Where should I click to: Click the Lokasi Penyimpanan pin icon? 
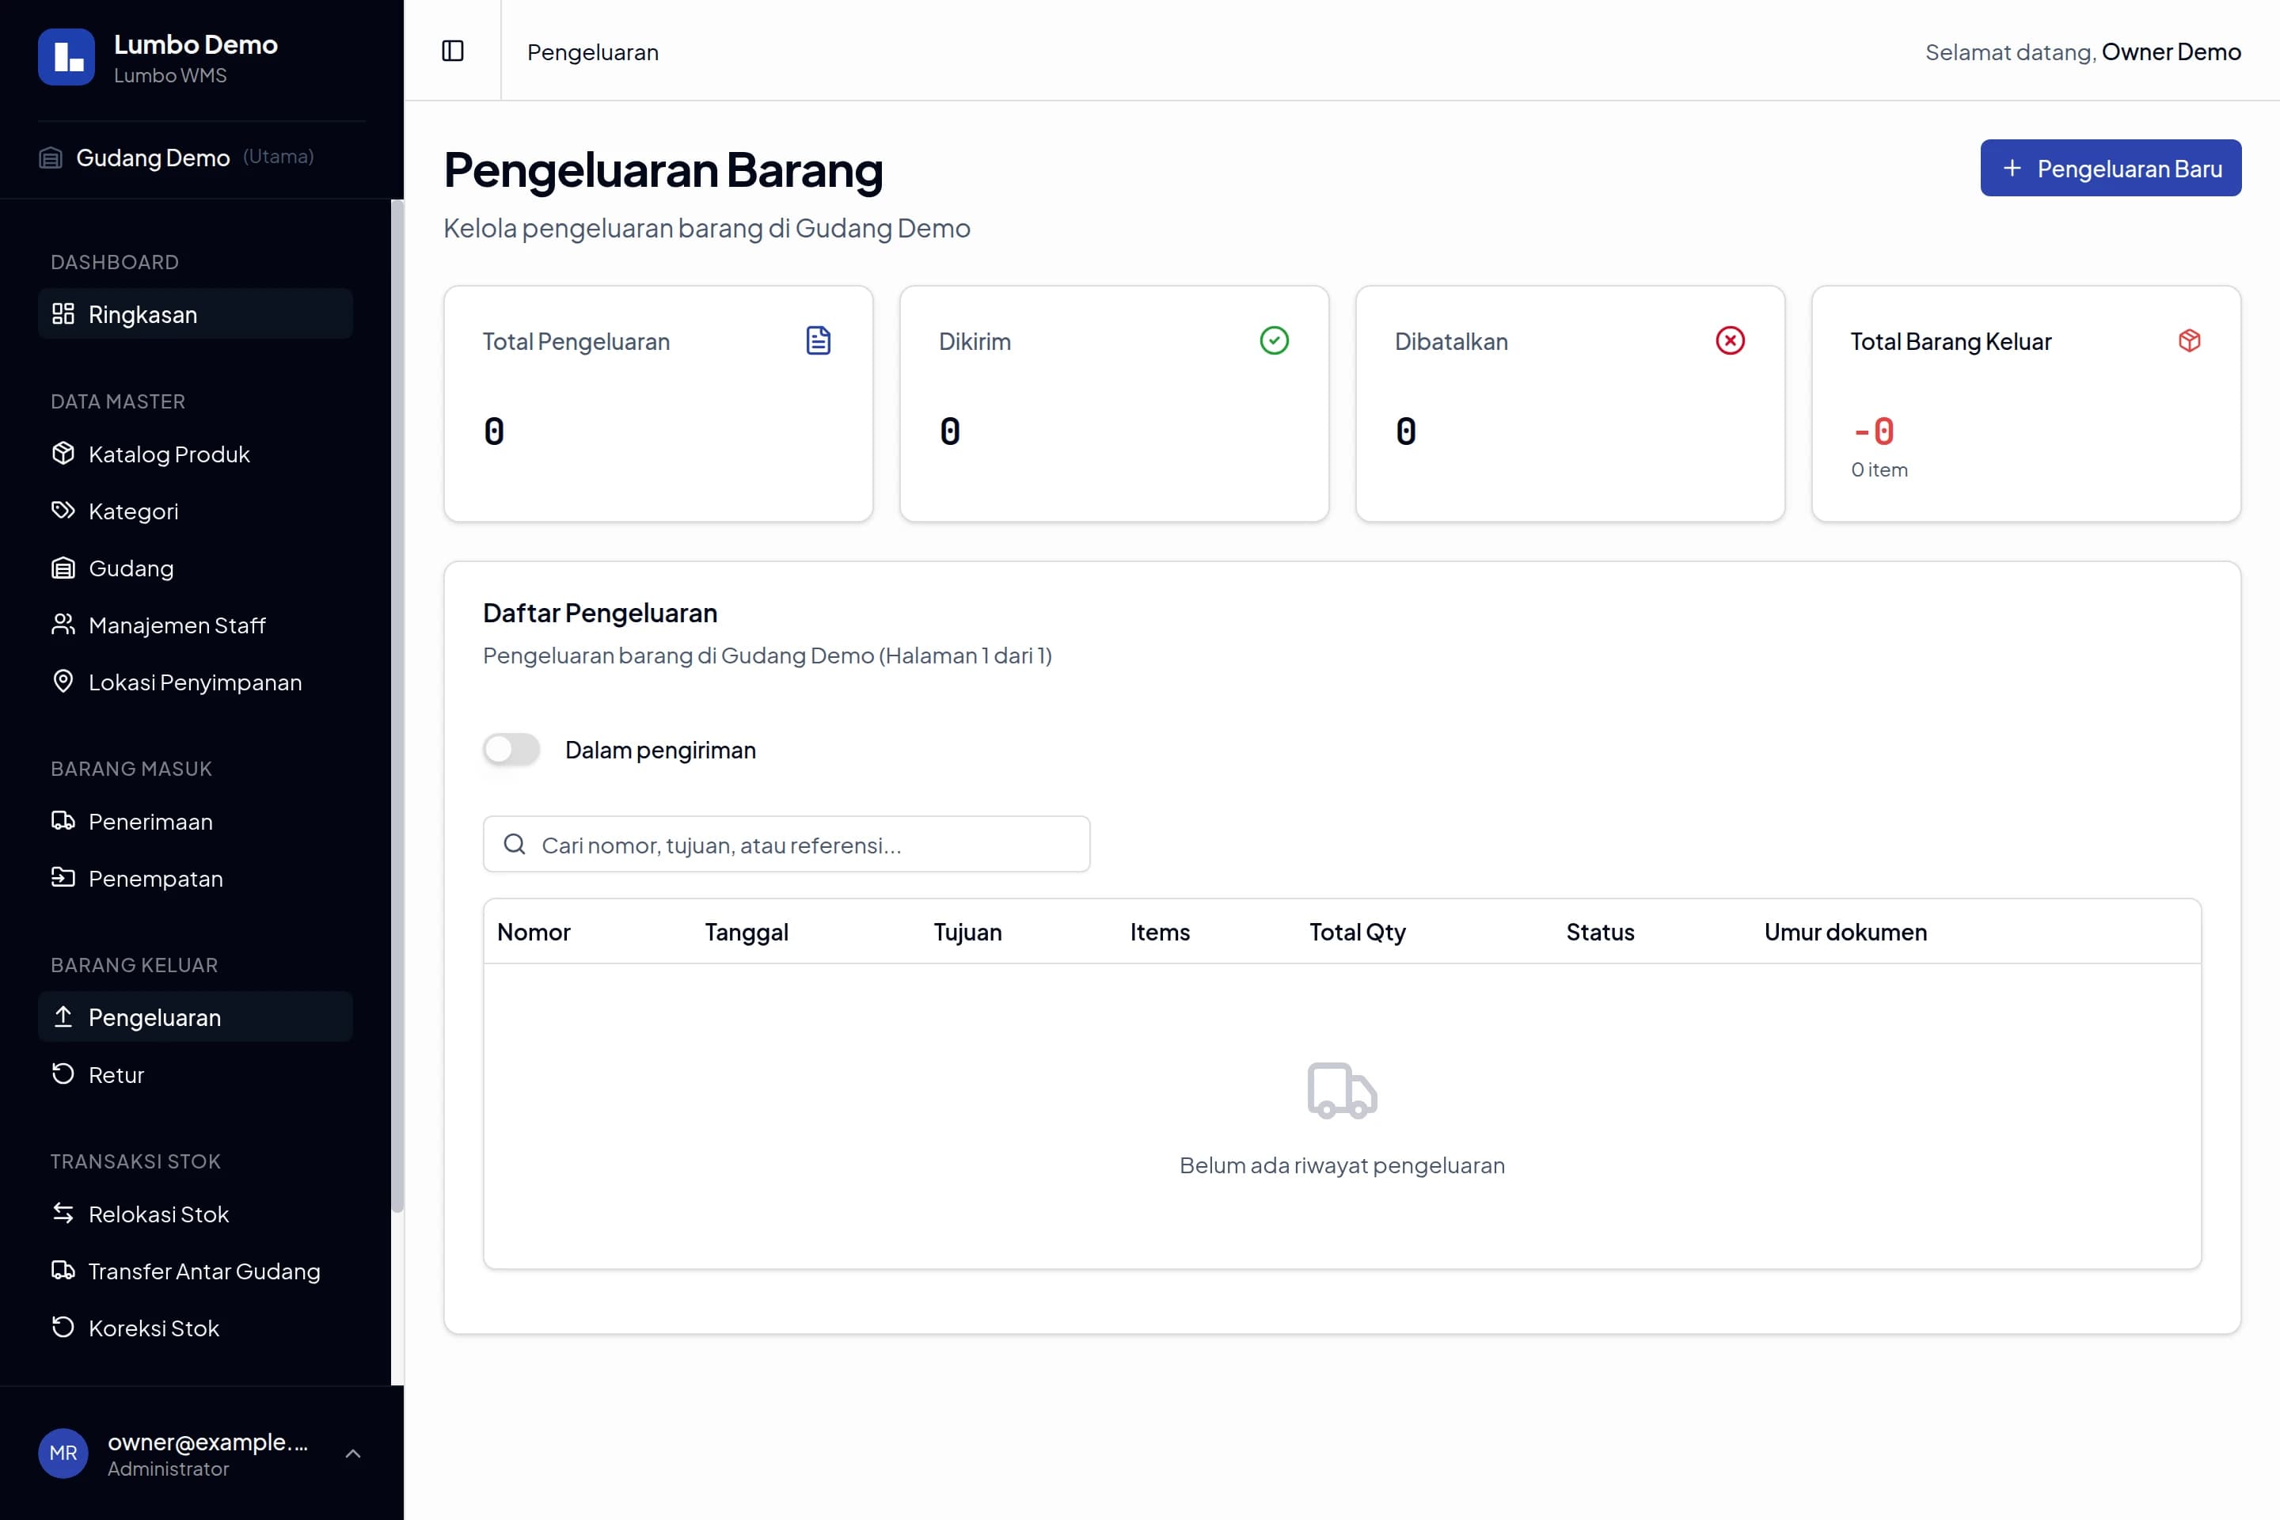63,682
